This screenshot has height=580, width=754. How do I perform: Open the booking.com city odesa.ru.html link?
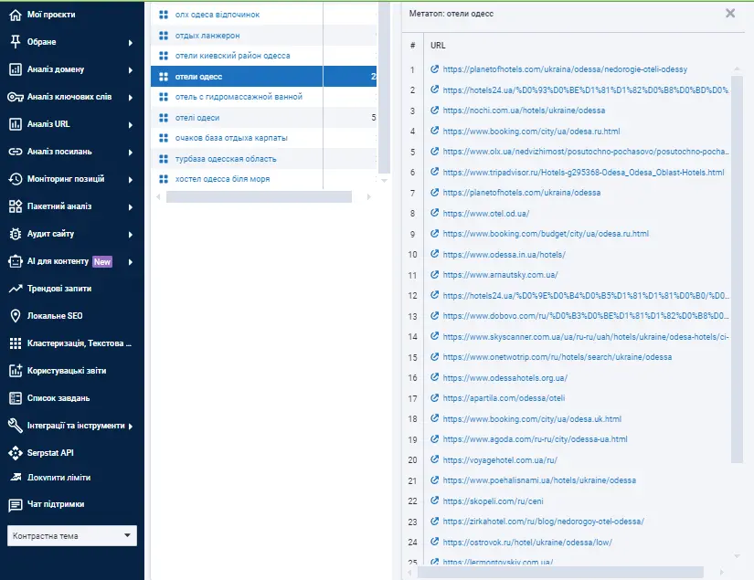tap(531, 132)
